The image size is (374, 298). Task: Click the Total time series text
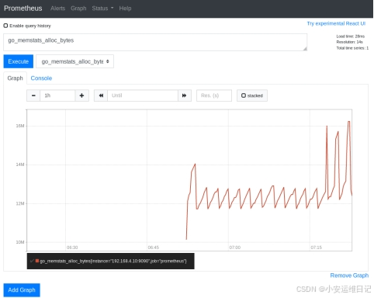pyautogui.click(x=352, y=48)
